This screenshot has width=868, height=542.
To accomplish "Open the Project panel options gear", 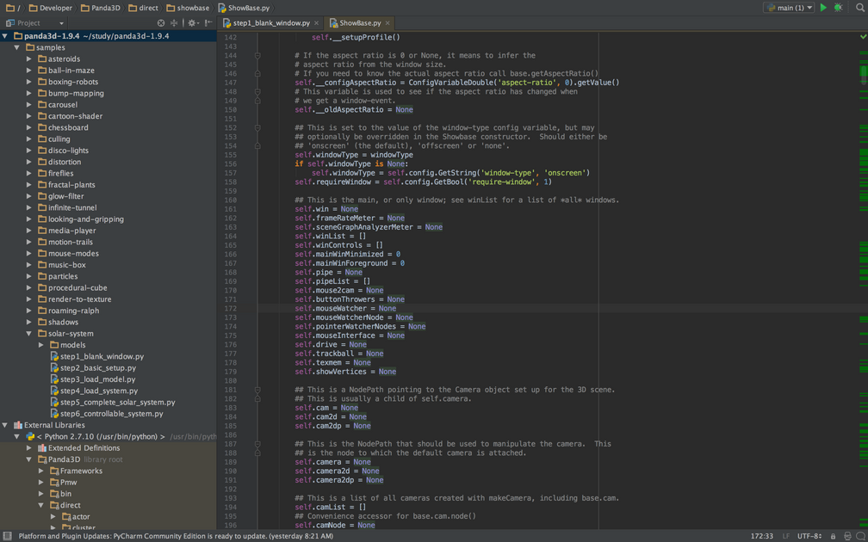I will (191, 23).
